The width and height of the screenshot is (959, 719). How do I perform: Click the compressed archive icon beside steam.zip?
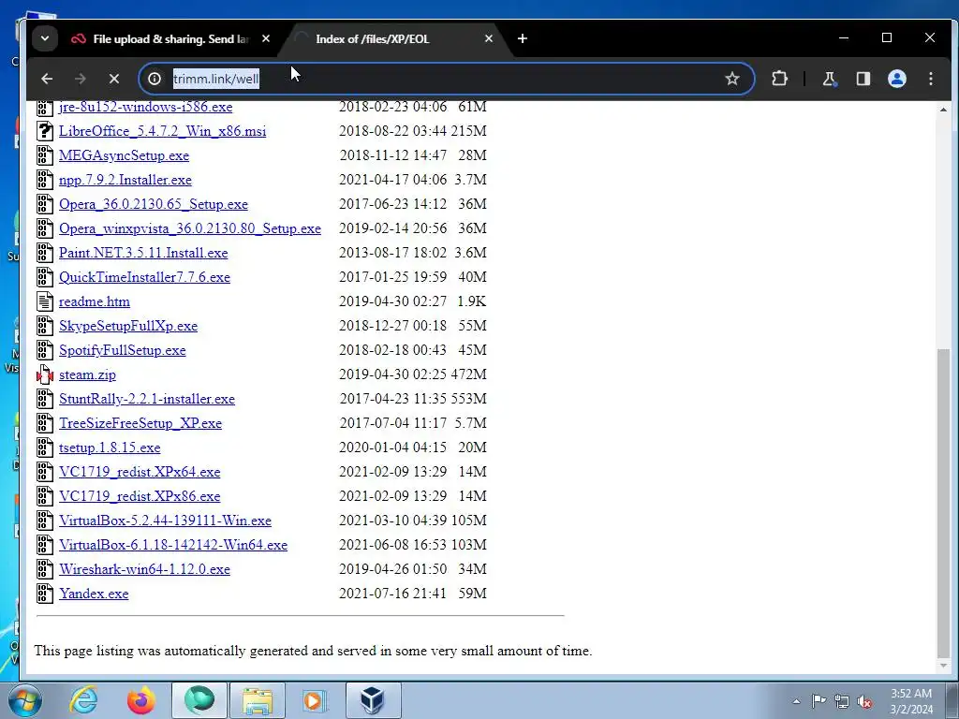45,374
